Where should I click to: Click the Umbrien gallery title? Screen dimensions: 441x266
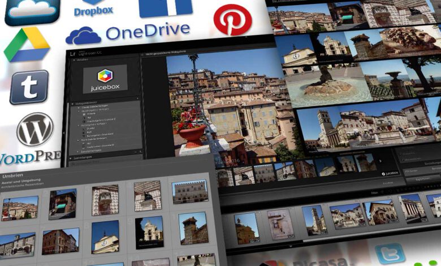point(12,176)
